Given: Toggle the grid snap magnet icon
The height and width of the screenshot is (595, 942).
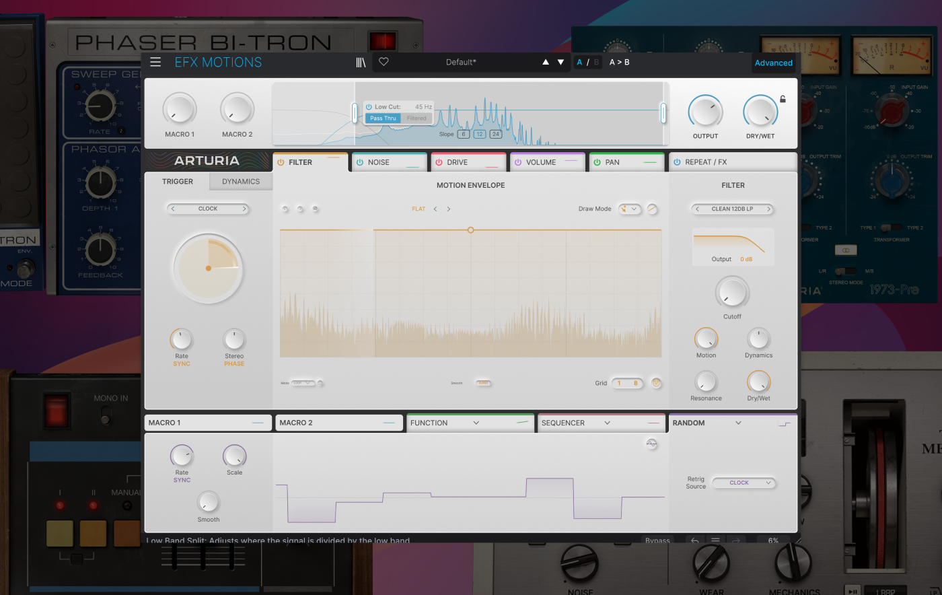Looking at the screenshot, I should (x=656, y=383).
